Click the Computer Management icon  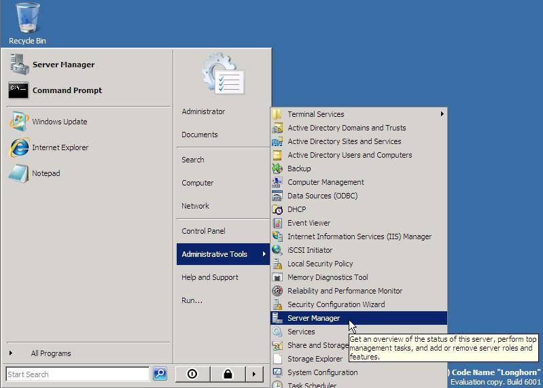pos(277,182)
